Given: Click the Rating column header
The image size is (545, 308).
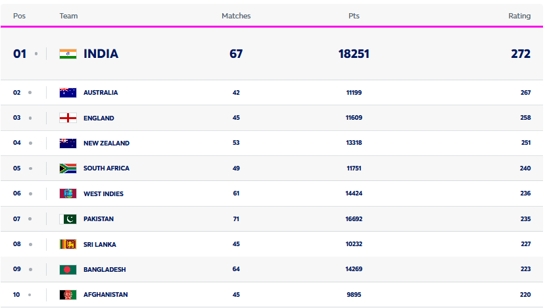Looking at the screenshot, I should tap(519, 16).
